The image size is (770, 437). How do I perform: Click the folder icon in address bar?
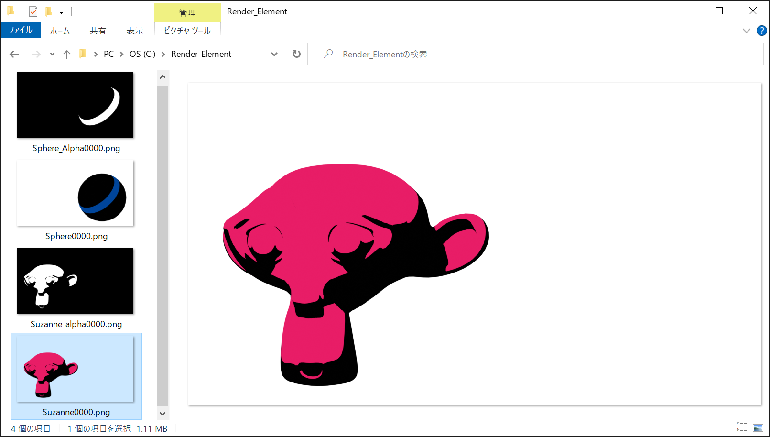tap(83, 54)
